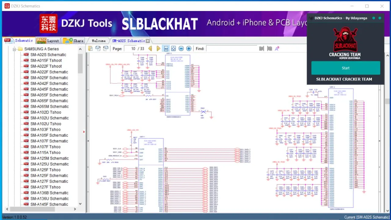This screenshot has width=391, height=220.
Task: Click tree horizontal scrollbar right arrow
Action: pyautogui.click(x=75, y=209)
